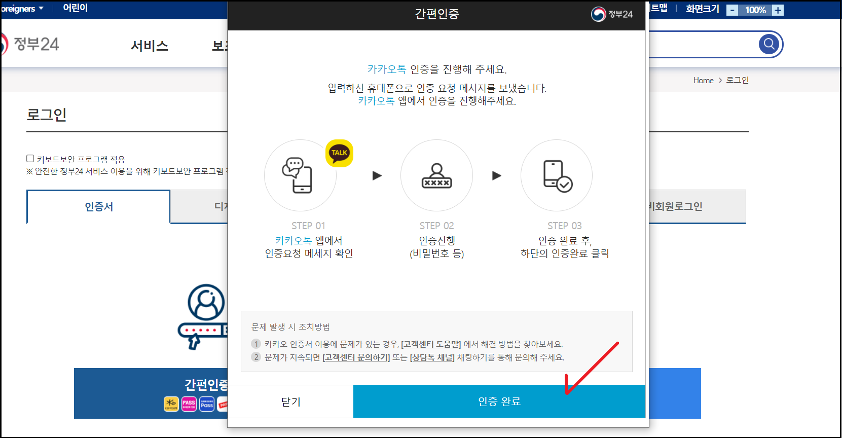This screenshot has width=842, height=438.
Task: Click the STEP 01 label
Action: [308, 226]
